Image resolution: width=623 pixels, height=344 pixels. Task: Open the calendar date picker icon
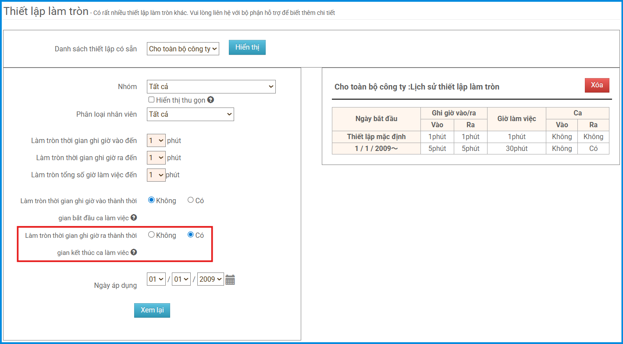coord(230,279)
